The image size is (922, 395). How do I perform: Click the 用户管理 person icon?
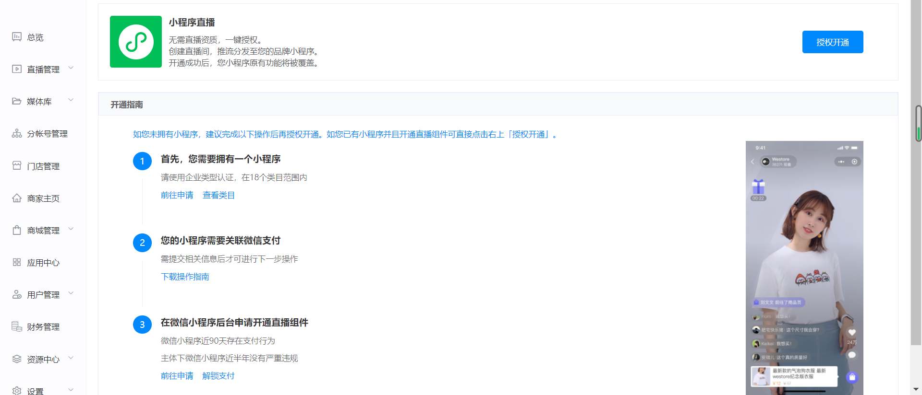17,294
